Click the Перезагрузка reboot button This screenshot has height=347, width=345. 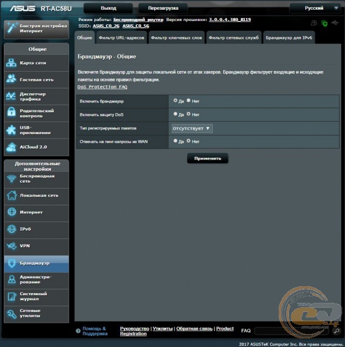[x=163, y=8]
